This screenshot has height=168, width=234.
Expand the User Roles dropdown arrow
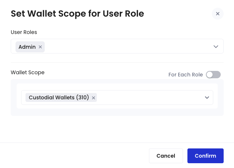(x=216, y=47)
